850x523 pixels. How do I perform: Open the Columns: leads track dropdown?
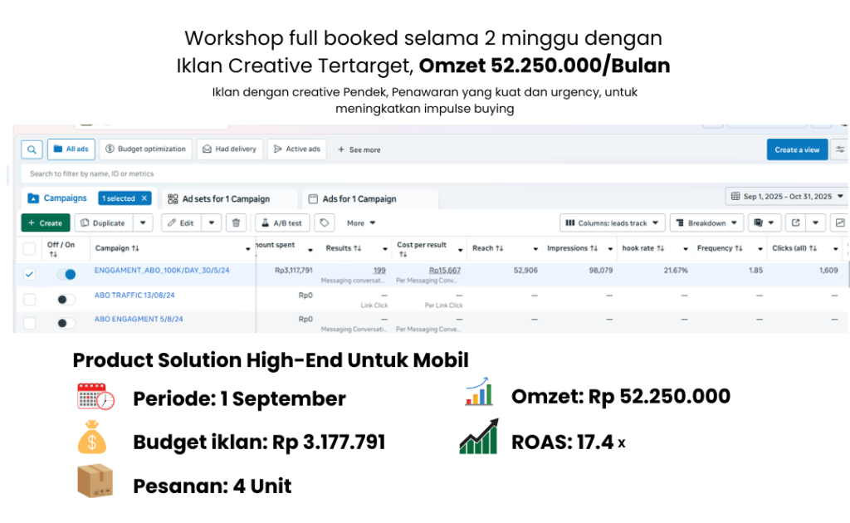tap(612, 222)
